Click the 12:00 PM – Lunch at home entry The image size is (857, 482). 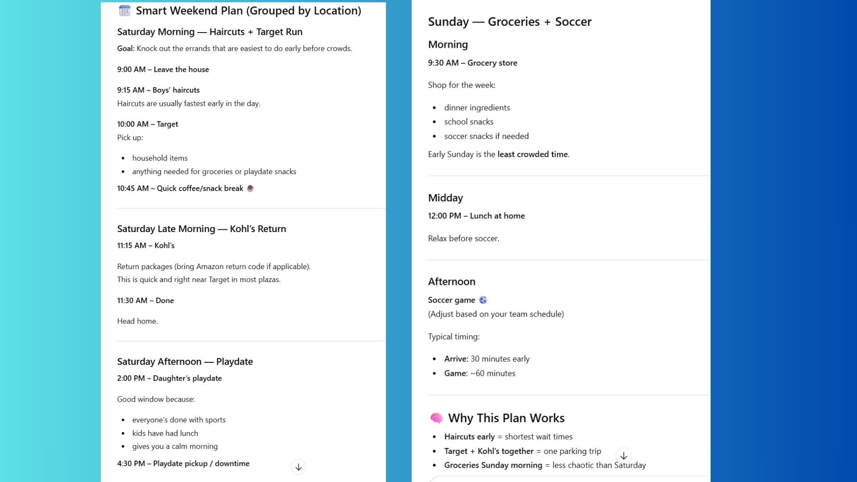coord(476,216)
